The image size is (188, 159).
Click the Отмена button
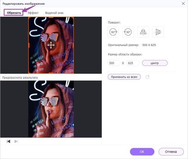click(171, 152)
